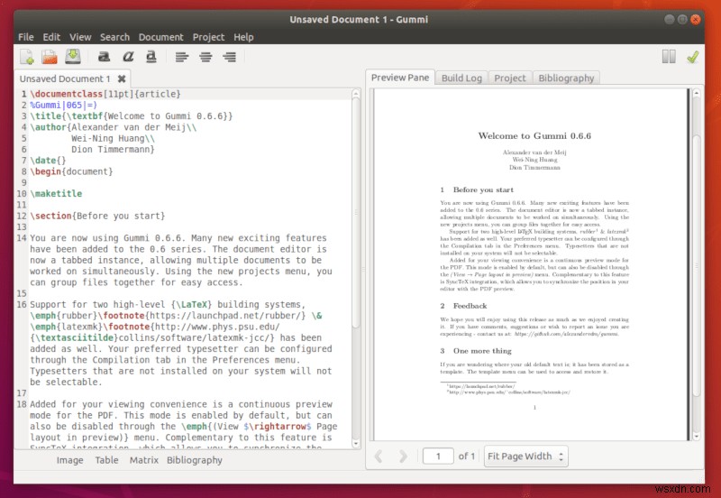Screen dimensions: 721x498
Task: Click the editor scrollbar down arrow
Action: pos(356,444)
